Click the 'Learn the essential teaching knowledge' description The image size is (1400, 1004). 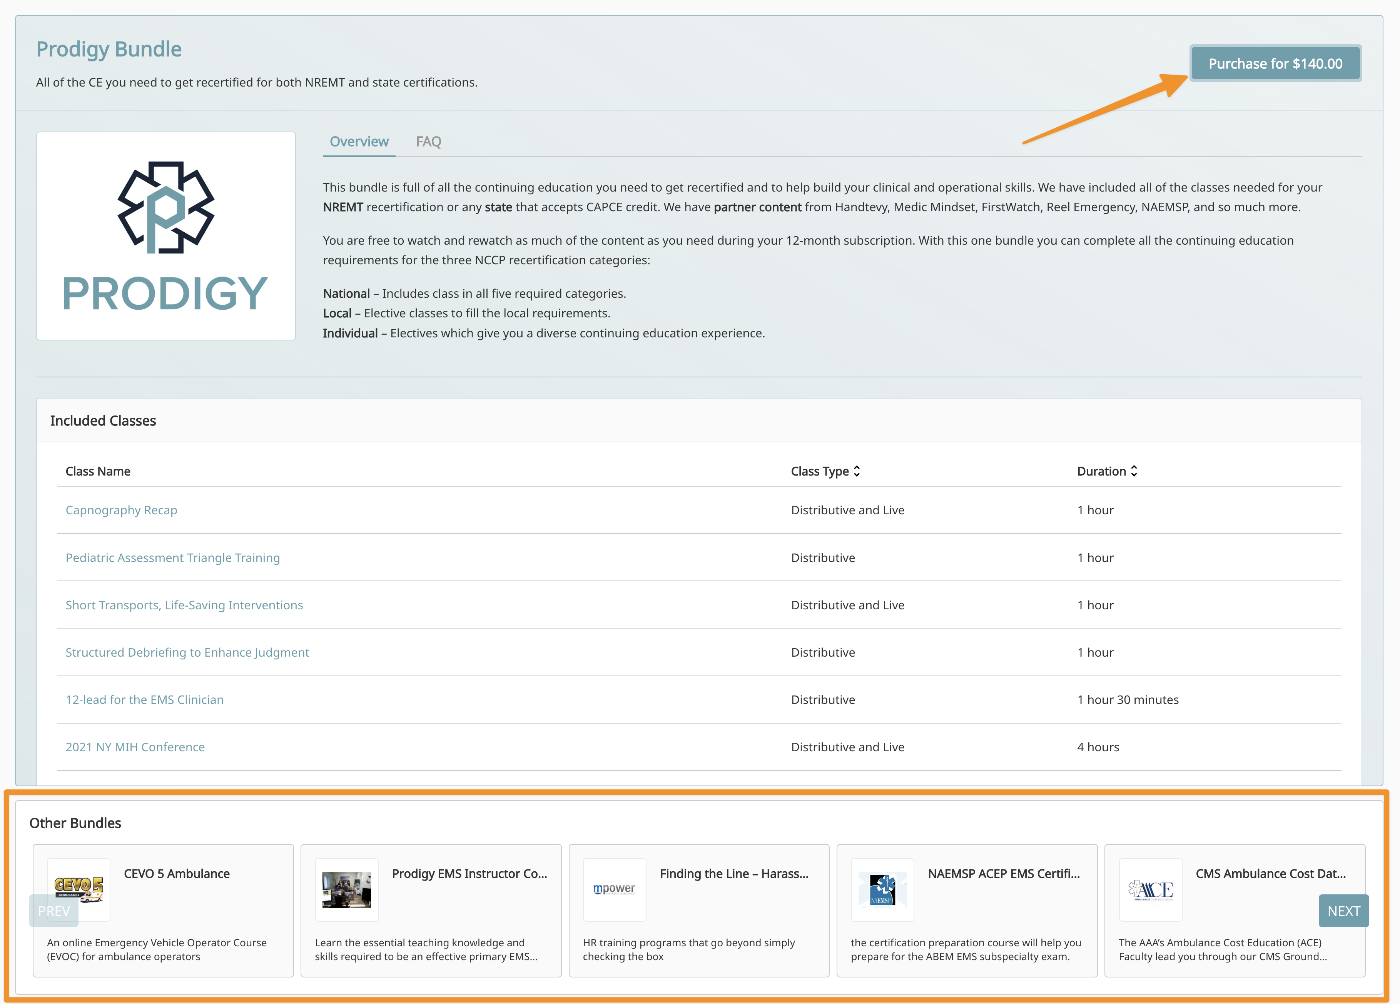(x=426, y=950)
